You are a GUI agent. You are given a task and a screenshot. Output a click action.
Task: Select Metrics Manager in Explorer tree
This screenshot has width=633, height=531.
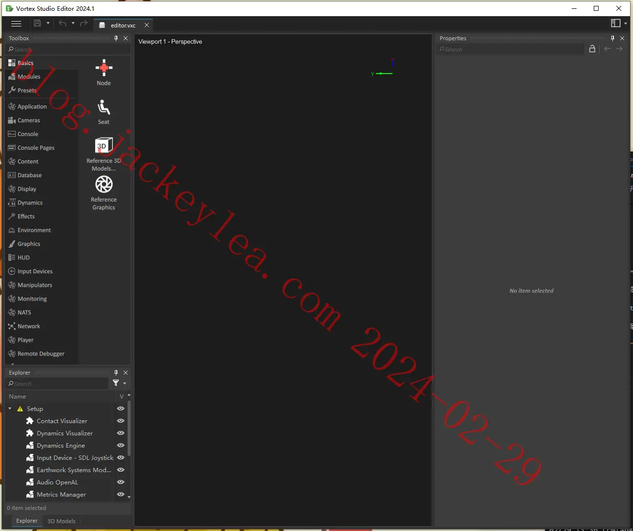click(61, 495)
